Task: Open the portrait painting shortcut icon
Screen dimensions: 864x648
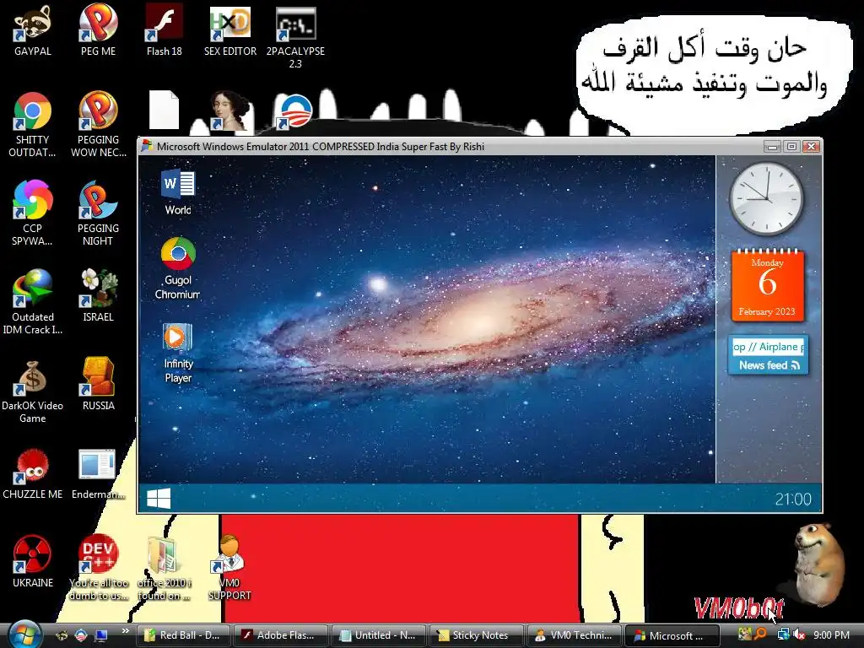Action: tap(230, 111)
